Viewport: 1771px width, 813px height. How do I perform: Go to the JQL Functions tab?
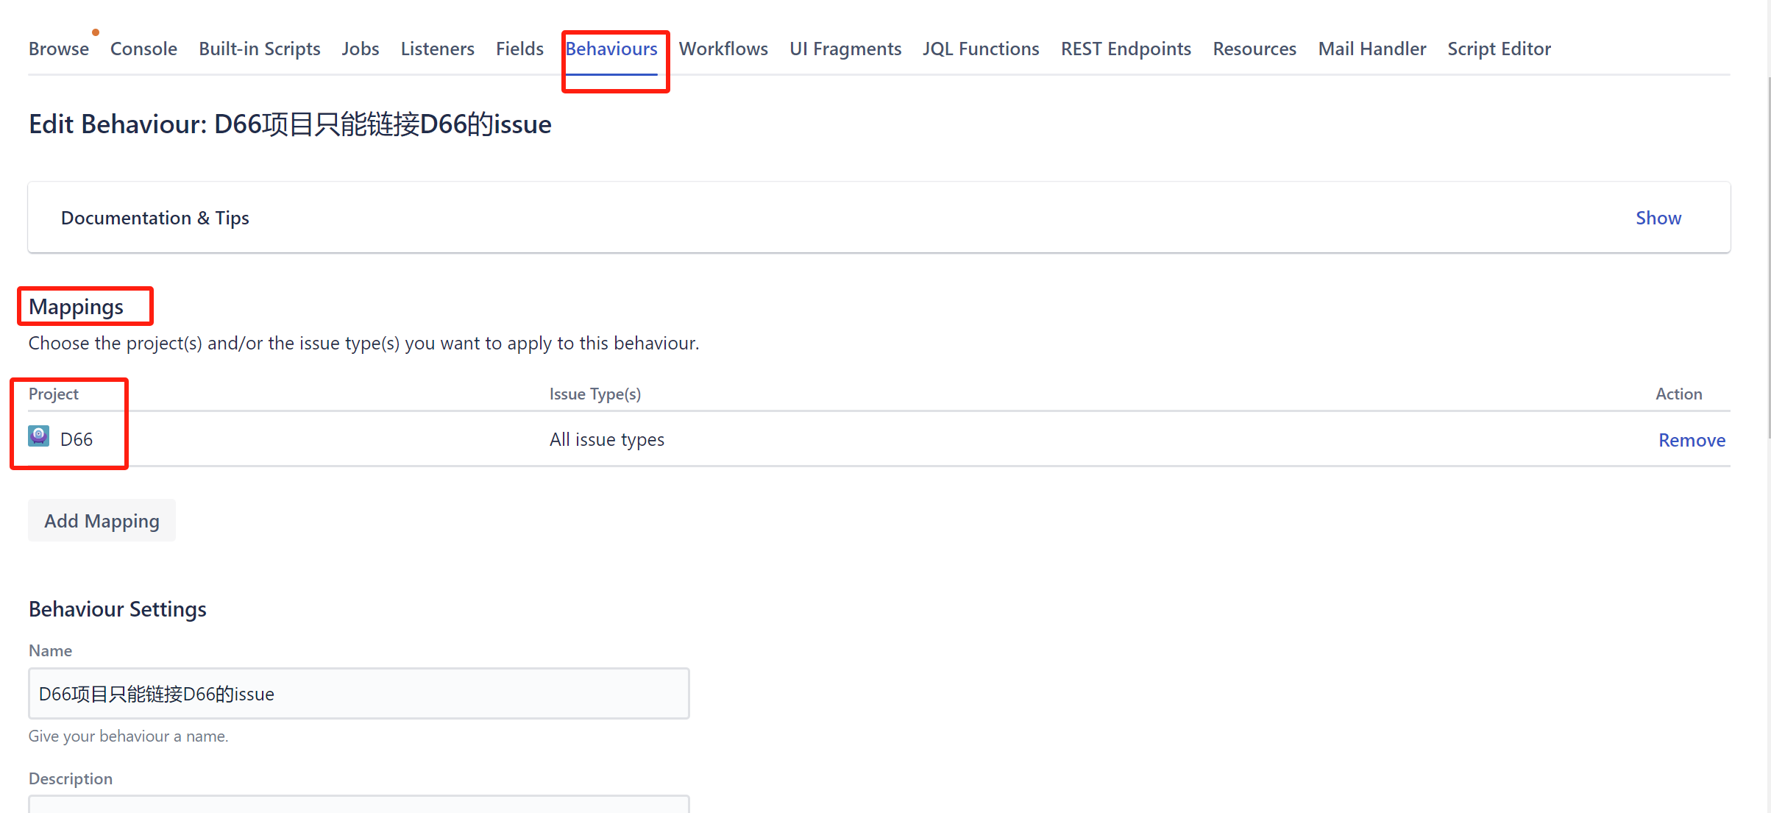point(980,49)
